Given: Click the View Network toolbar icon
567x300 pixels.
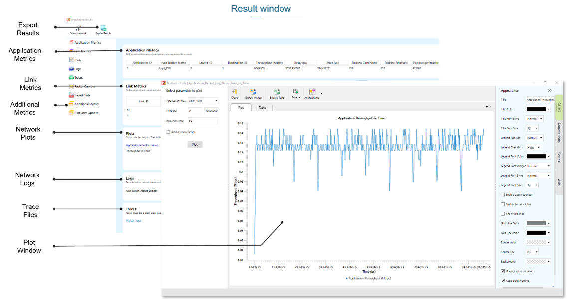Looking at the screenshot, I should 78,29.
